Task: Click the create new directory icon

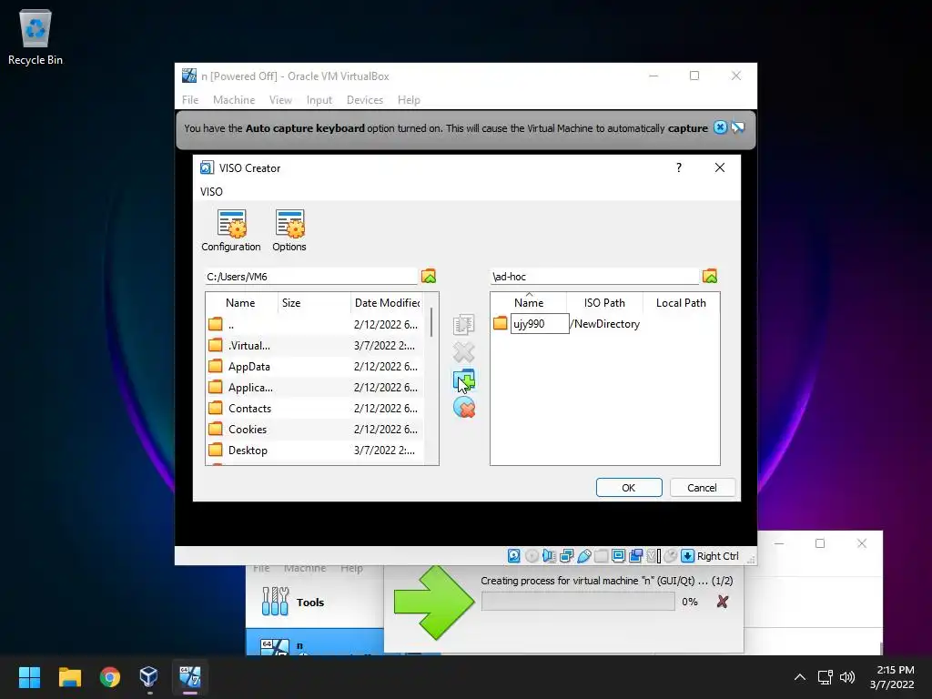Action: tap(463, 380)
